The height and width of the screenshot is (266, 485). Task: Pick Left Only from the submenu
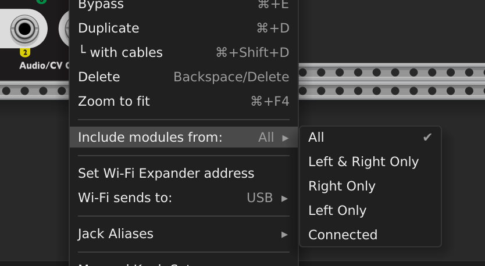click(x=337, y=211)
